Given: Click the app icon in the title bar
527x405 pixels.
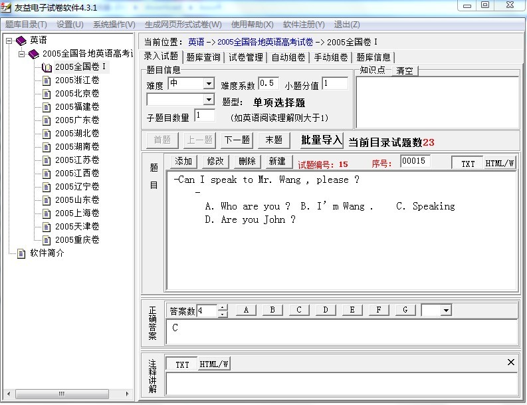Looking at the screenshot, I should pyautogui.click(x=6, y=7).
